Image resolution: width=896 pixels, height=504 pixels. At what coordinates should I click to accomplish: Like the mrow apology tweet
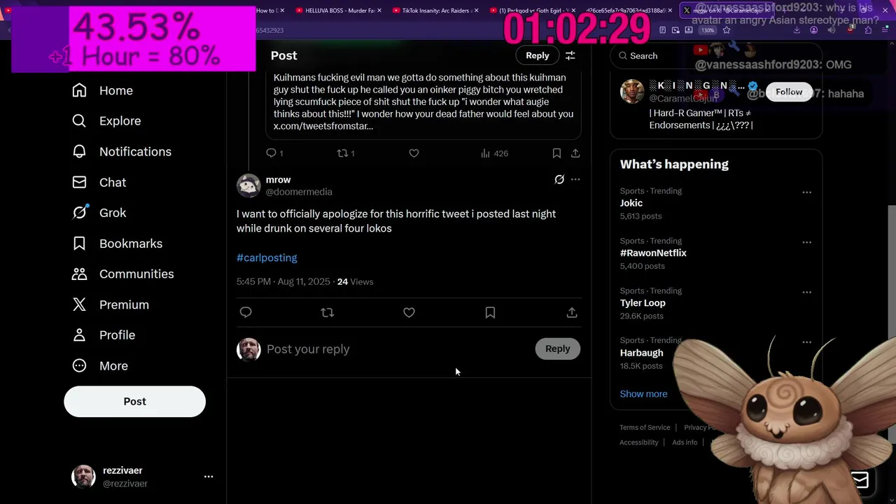pos(409,312)
